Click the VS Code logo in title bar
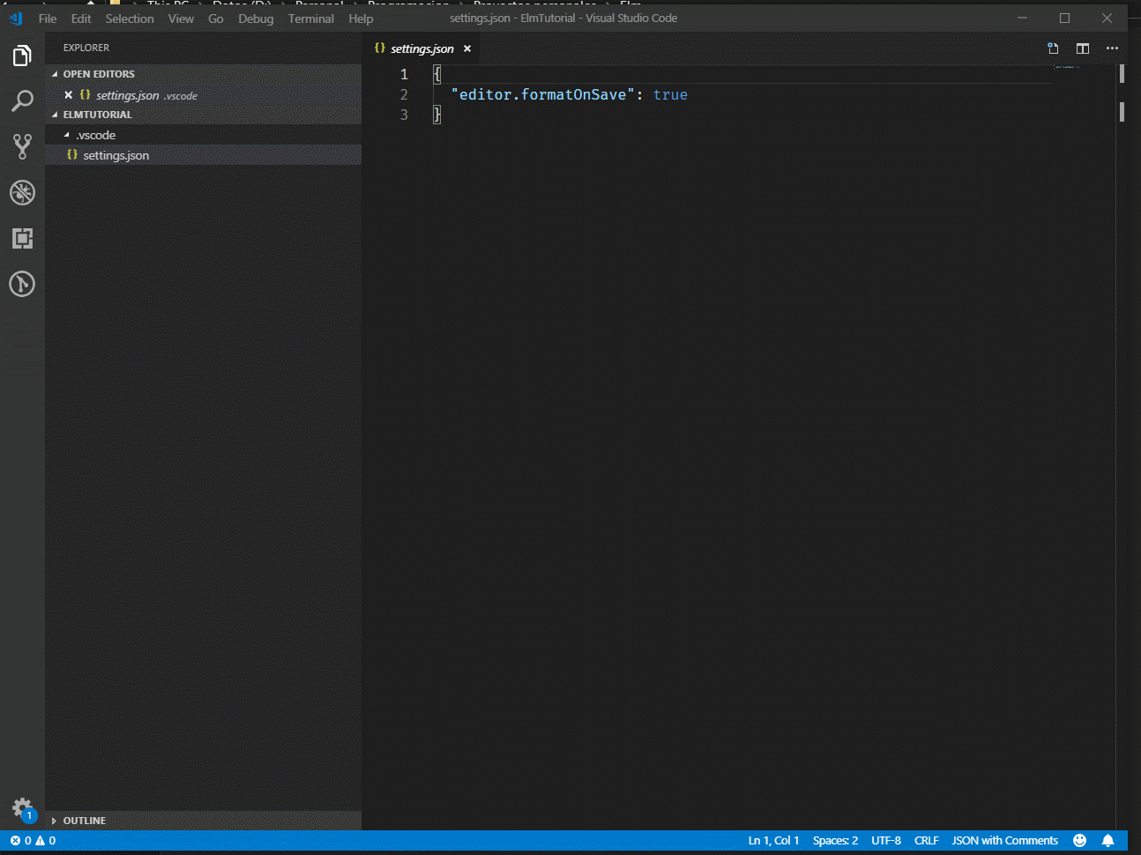1141x855 pixels. [x=16, y=18]
